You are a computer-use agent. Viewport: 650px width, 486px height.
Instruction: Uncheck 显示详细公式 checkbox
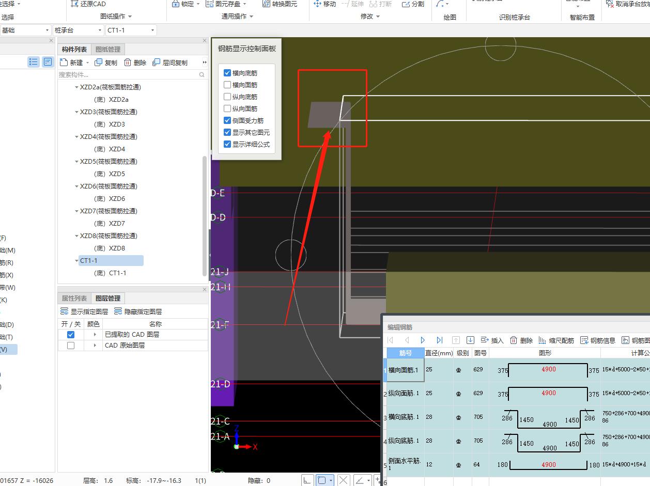(227, 144)
